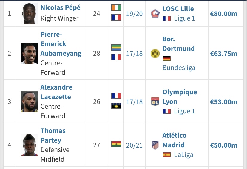Screen dimensions: 247x169
Task: View the €63.75m transfer fee details
Action: (223, 54)
